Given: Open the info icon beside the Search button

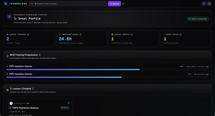Looking at the screenshot, I should click(123, 4).
